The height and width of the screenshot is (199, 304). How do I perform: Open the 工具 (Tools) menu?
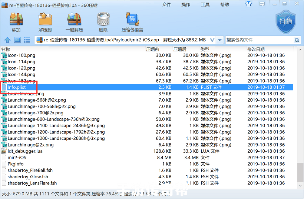(x=205, y=4)
